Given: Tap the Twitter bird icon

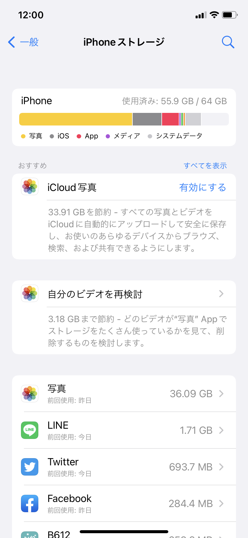Looking at the screenshot, I should pyautogui.click(x=30, y=467).
